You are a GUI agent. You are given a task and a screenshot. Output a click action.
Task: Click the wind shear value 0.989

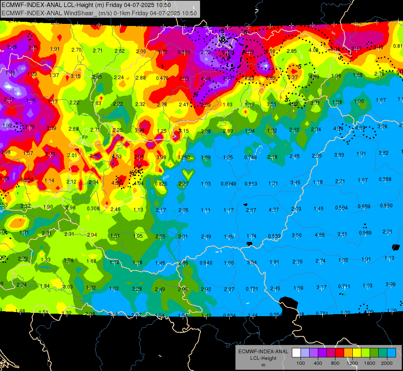[365, 233]
